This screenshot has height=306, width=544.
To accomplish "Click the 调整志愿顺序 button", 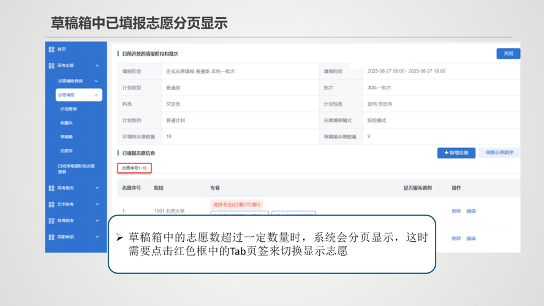I will [x=499, y=152].
